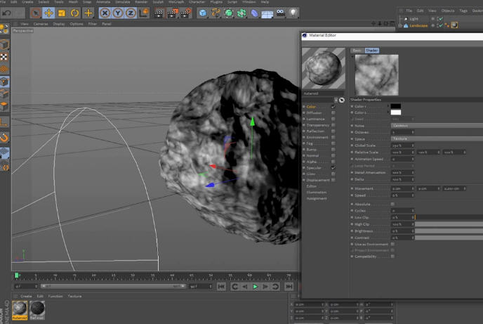Click Render to Picture Viewer icon

[172, 13]
